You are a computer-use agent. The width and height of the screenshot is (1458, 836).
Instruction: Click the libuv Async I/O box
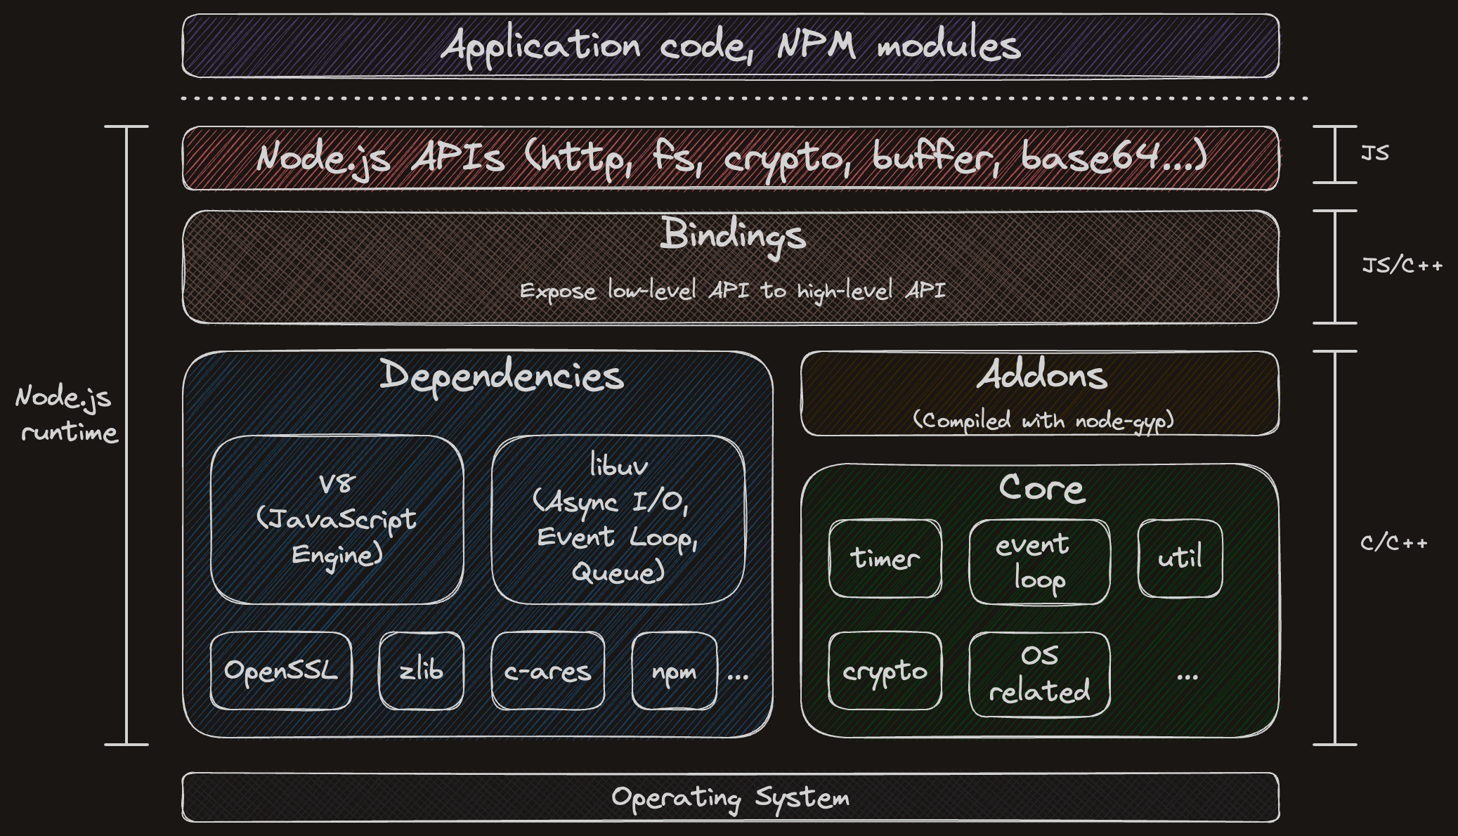[x=618, y=520]
